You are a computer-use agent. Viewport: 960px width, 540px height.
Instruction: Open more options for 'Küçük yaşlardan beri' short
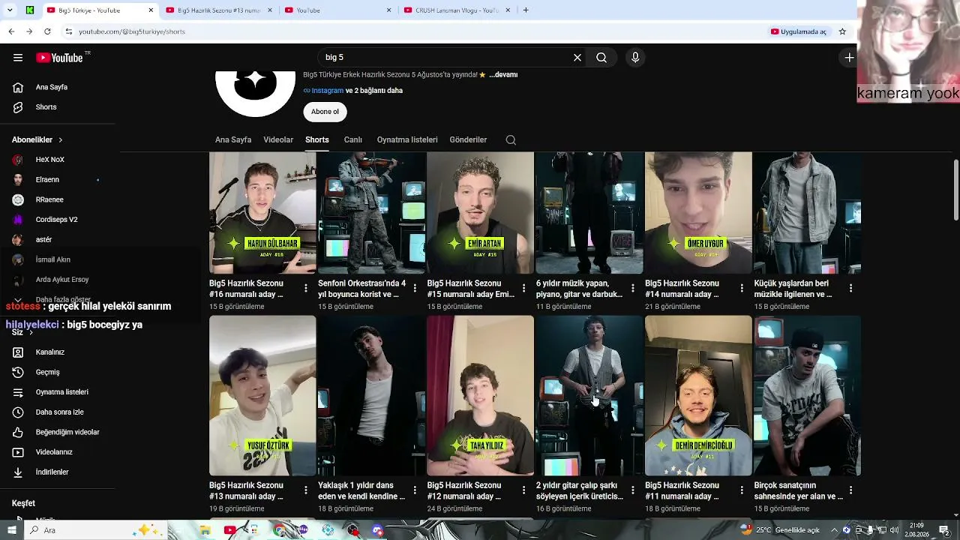coord(850,289)
